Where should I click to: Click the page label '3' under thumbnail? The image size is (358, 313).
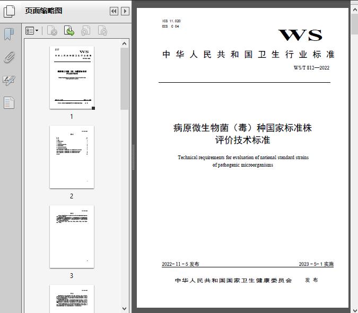(x=72, y=276)
